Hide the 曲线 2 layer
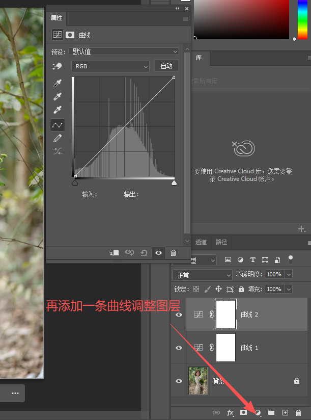311x420 pixels. coord(179,314)
